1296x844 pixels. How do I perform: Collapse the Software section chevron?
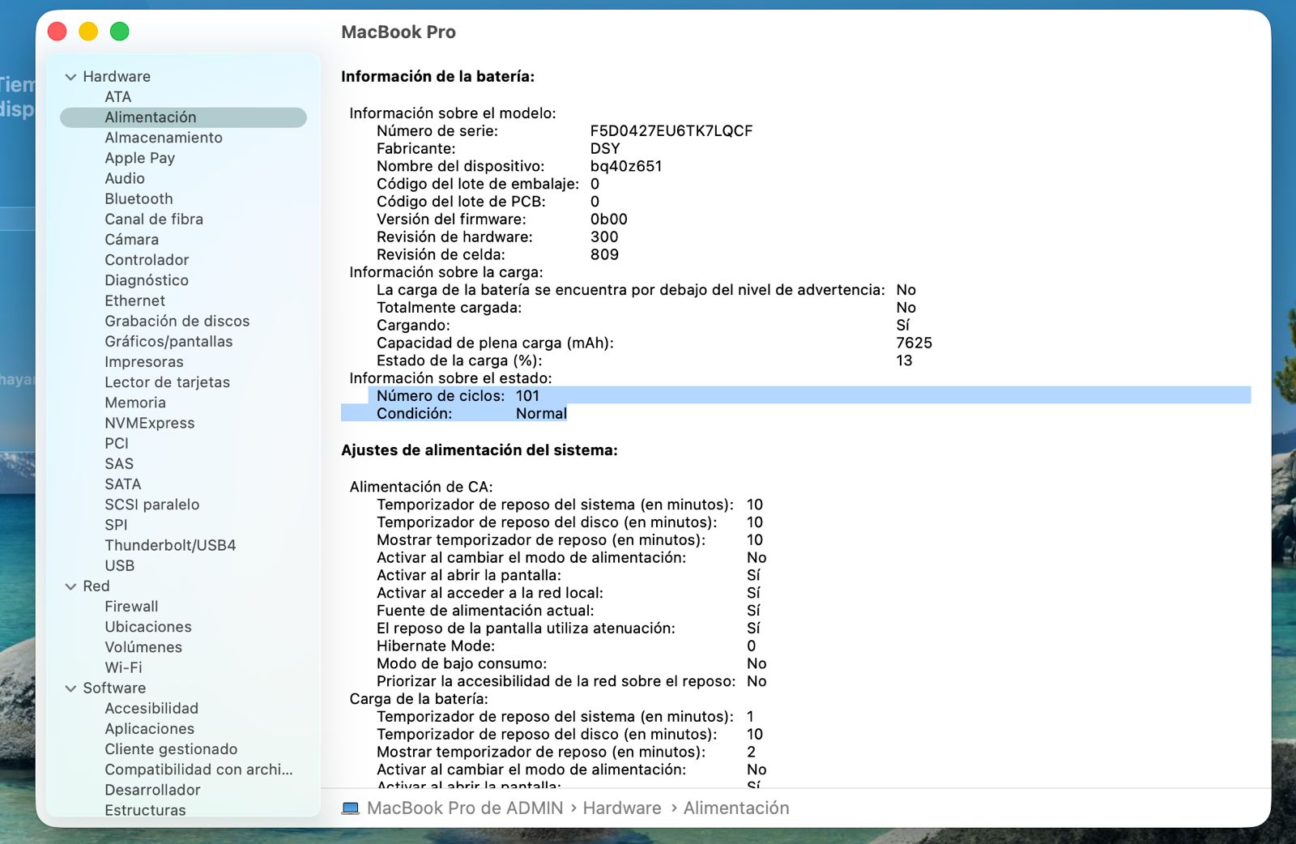[x=71, y=688]
